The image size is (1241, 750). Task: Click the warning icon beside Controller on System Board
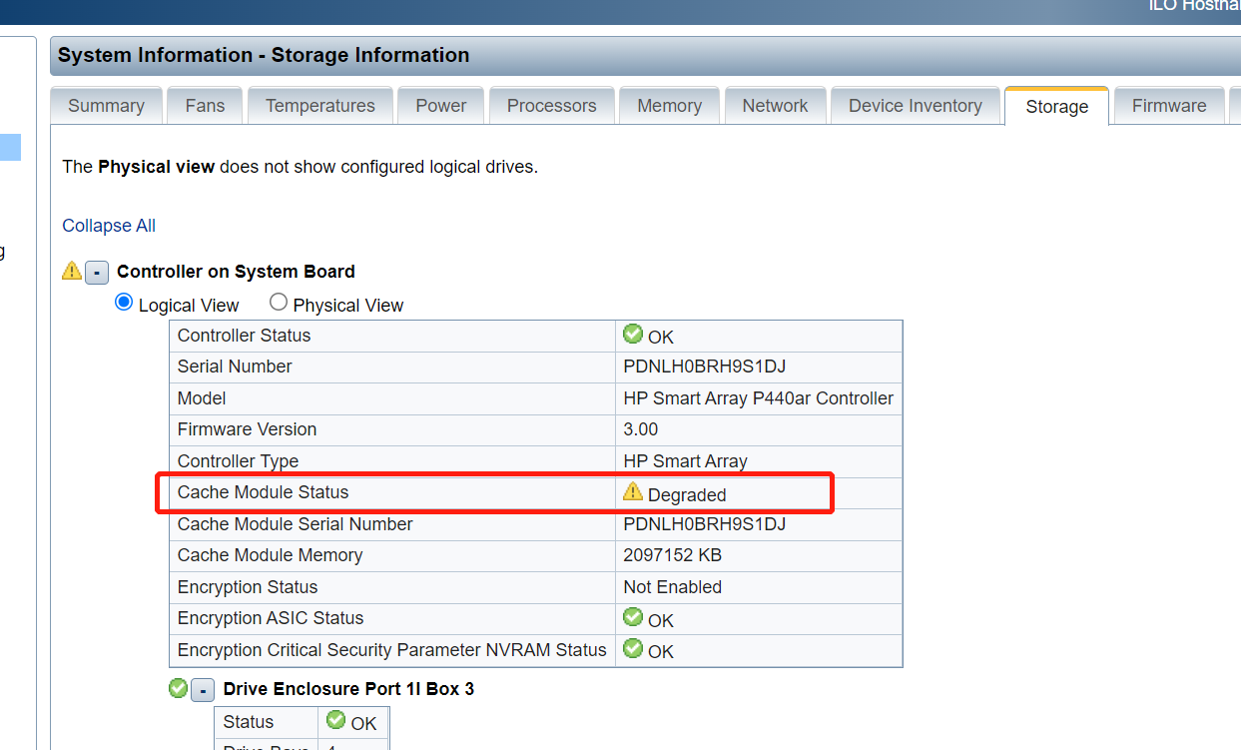[x=72, y=271]
